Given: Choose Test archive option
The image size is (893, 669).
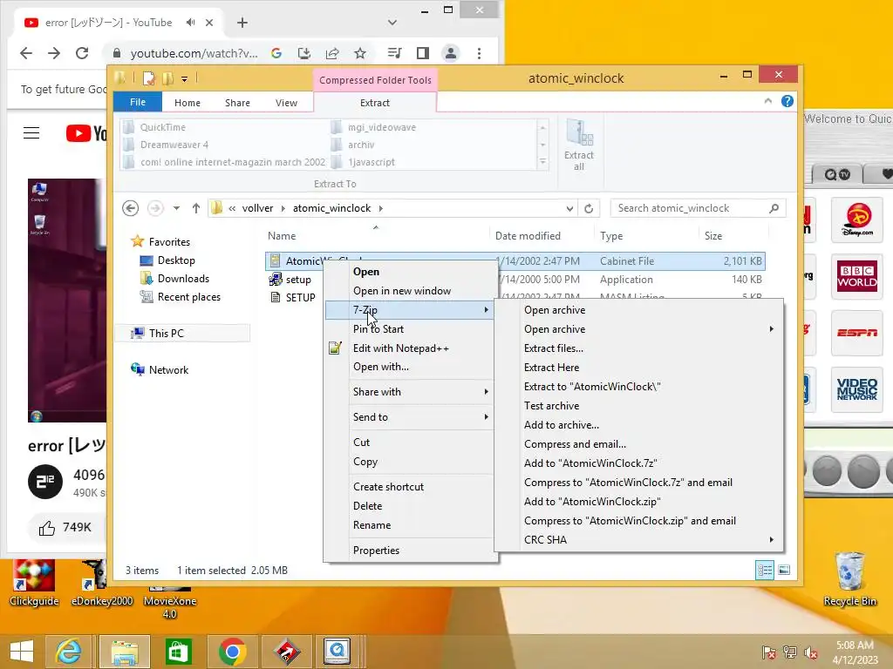Looking at the screenshot, I should [551, 406].
